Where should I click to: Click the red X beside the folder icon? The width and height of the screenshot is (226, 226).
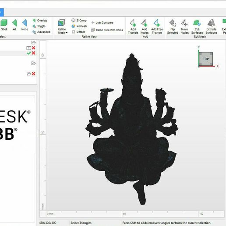pos(34,74)
